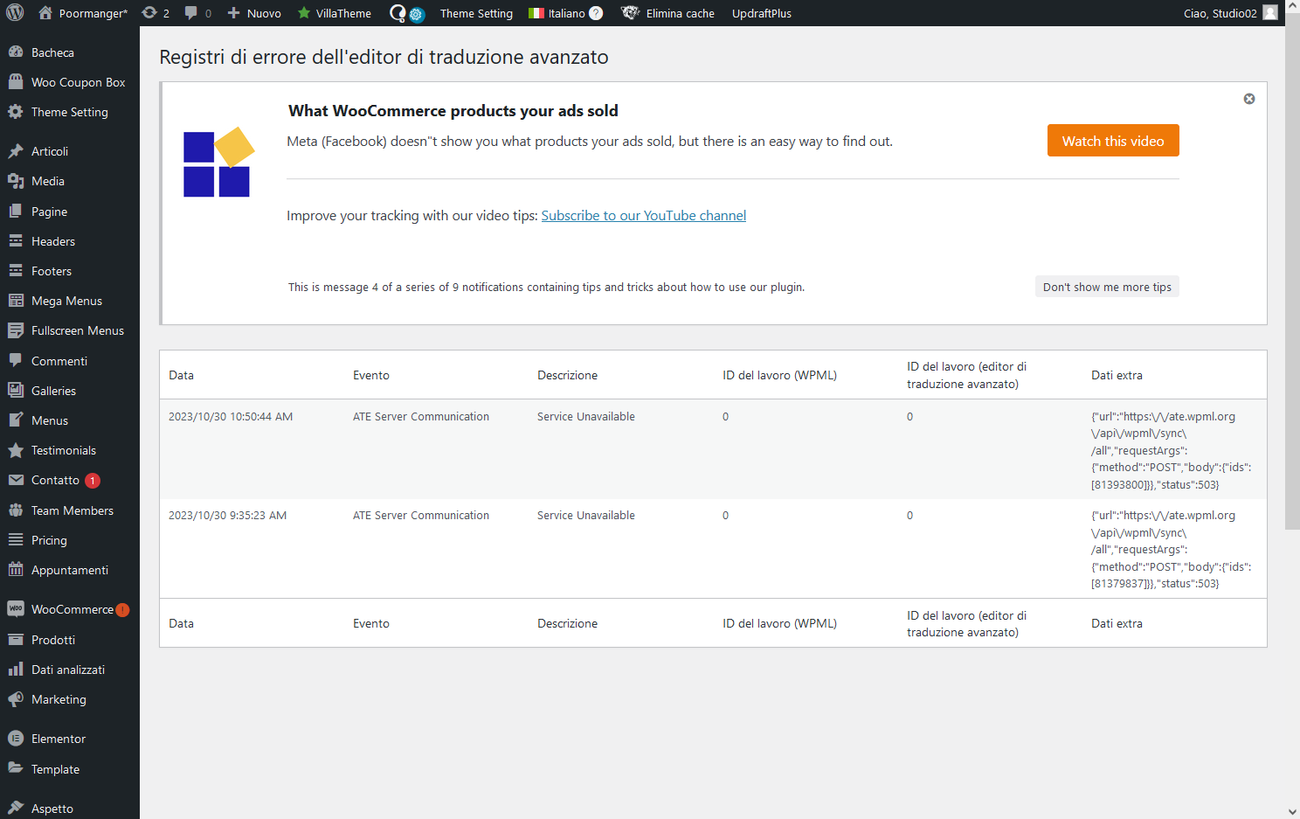
Task: Open the WordPress logo menu
Action: point(15,13)
